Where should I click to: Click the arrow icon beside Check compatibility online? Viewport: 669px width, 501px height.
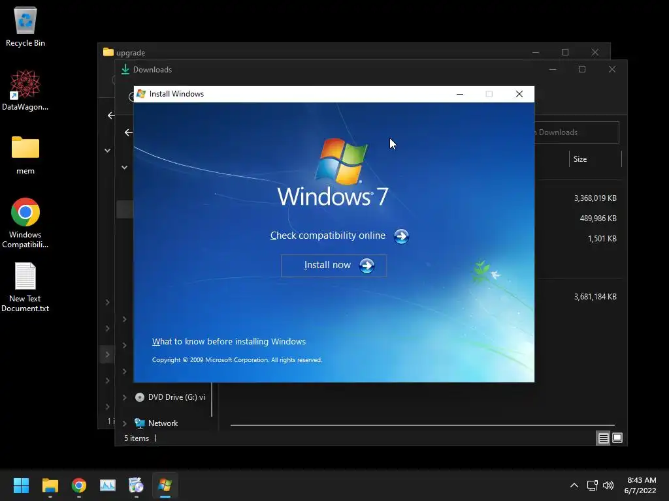[x=401, y=236]
